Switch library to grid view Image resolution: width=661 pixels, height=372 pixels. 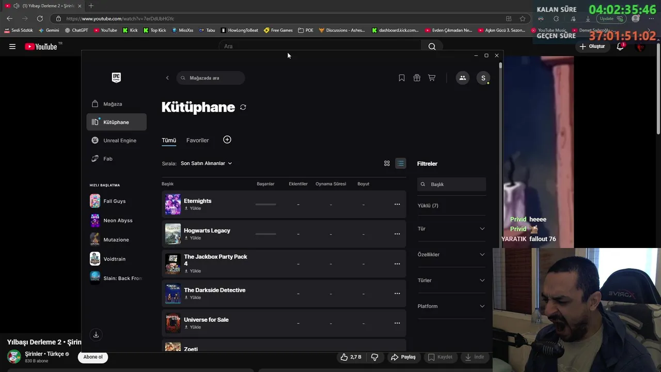[x=387, y=163]
